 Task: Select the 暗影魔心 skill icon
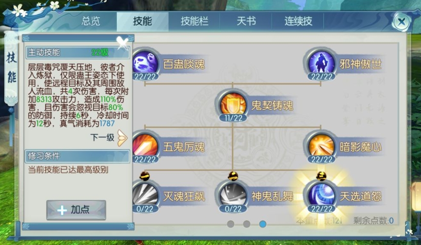pos(321,145)
